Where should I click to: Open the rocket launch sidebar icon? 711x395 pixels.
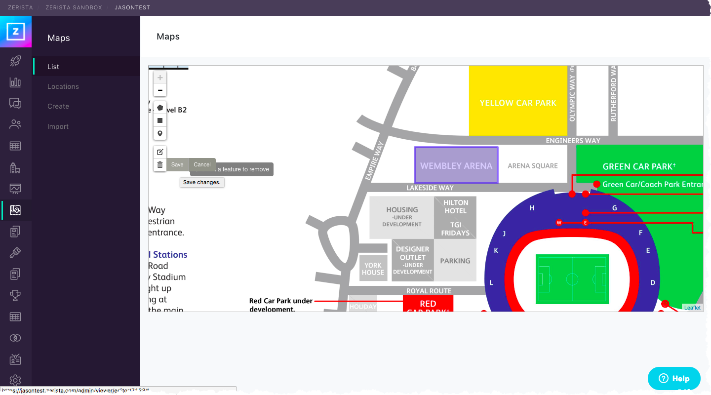(x=15, y=61)
